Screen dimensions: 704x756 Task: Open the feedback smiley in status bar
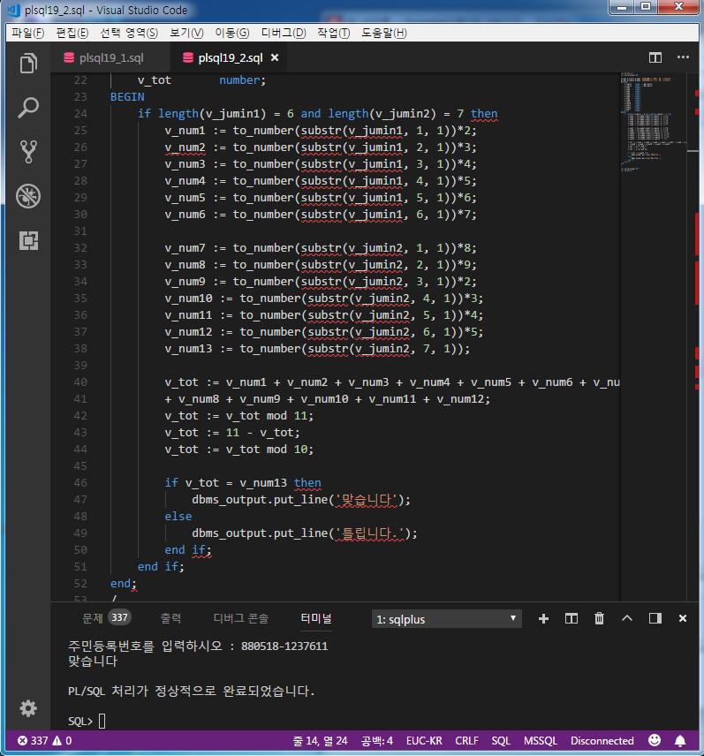point(655,741)
